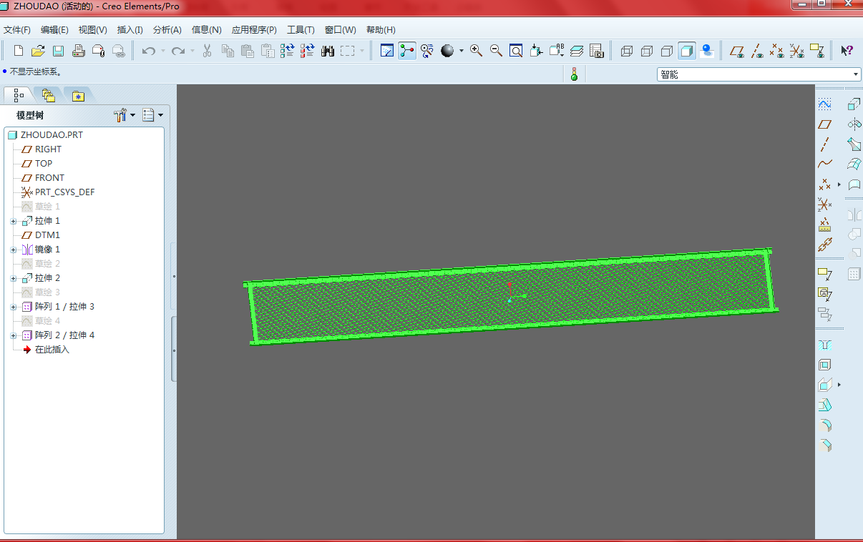
Task: Open the appearance gallery color sphere
Action: point(448,51)
